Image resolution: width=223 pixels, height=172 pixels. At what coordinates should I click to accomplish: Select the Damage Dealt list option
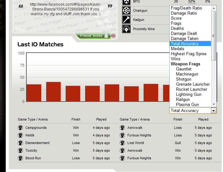pyautogui.click(x=184, y=33)
